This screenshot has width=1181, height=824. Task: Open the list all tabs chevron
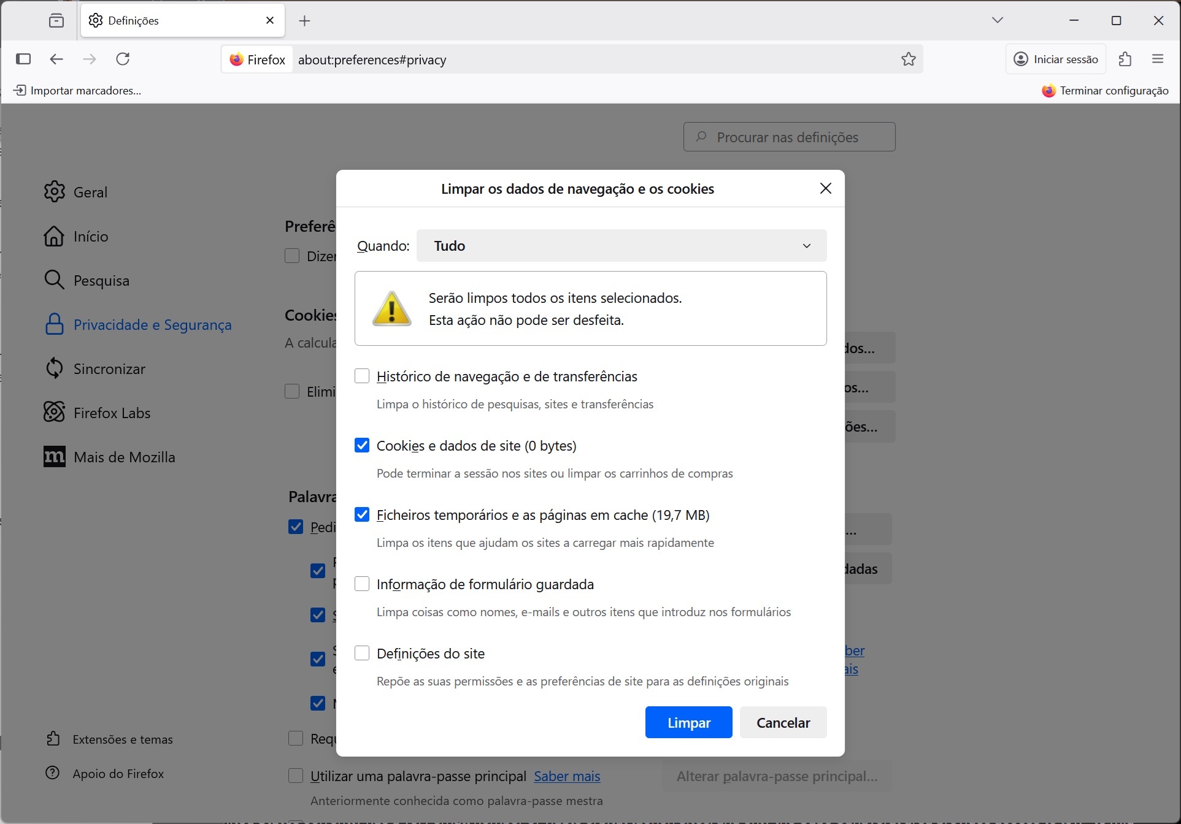click(x=998, y=20)
